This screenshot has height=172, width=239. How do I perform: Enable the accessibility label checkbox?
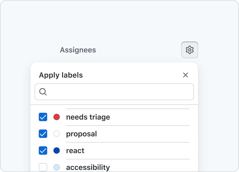43,167
